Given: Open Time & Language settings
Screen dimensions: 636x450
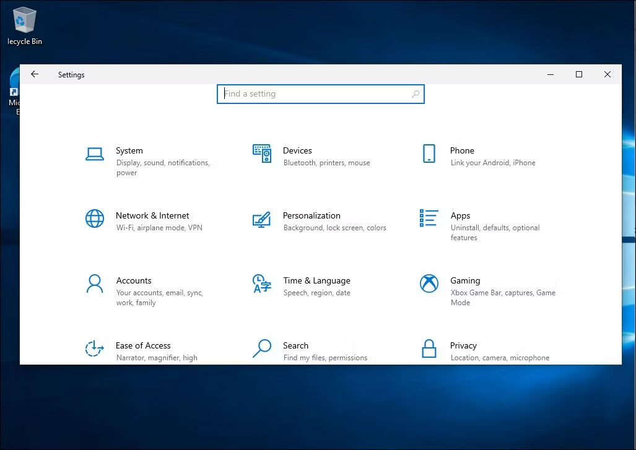Looking at the screenshot, I should (261, 283).
